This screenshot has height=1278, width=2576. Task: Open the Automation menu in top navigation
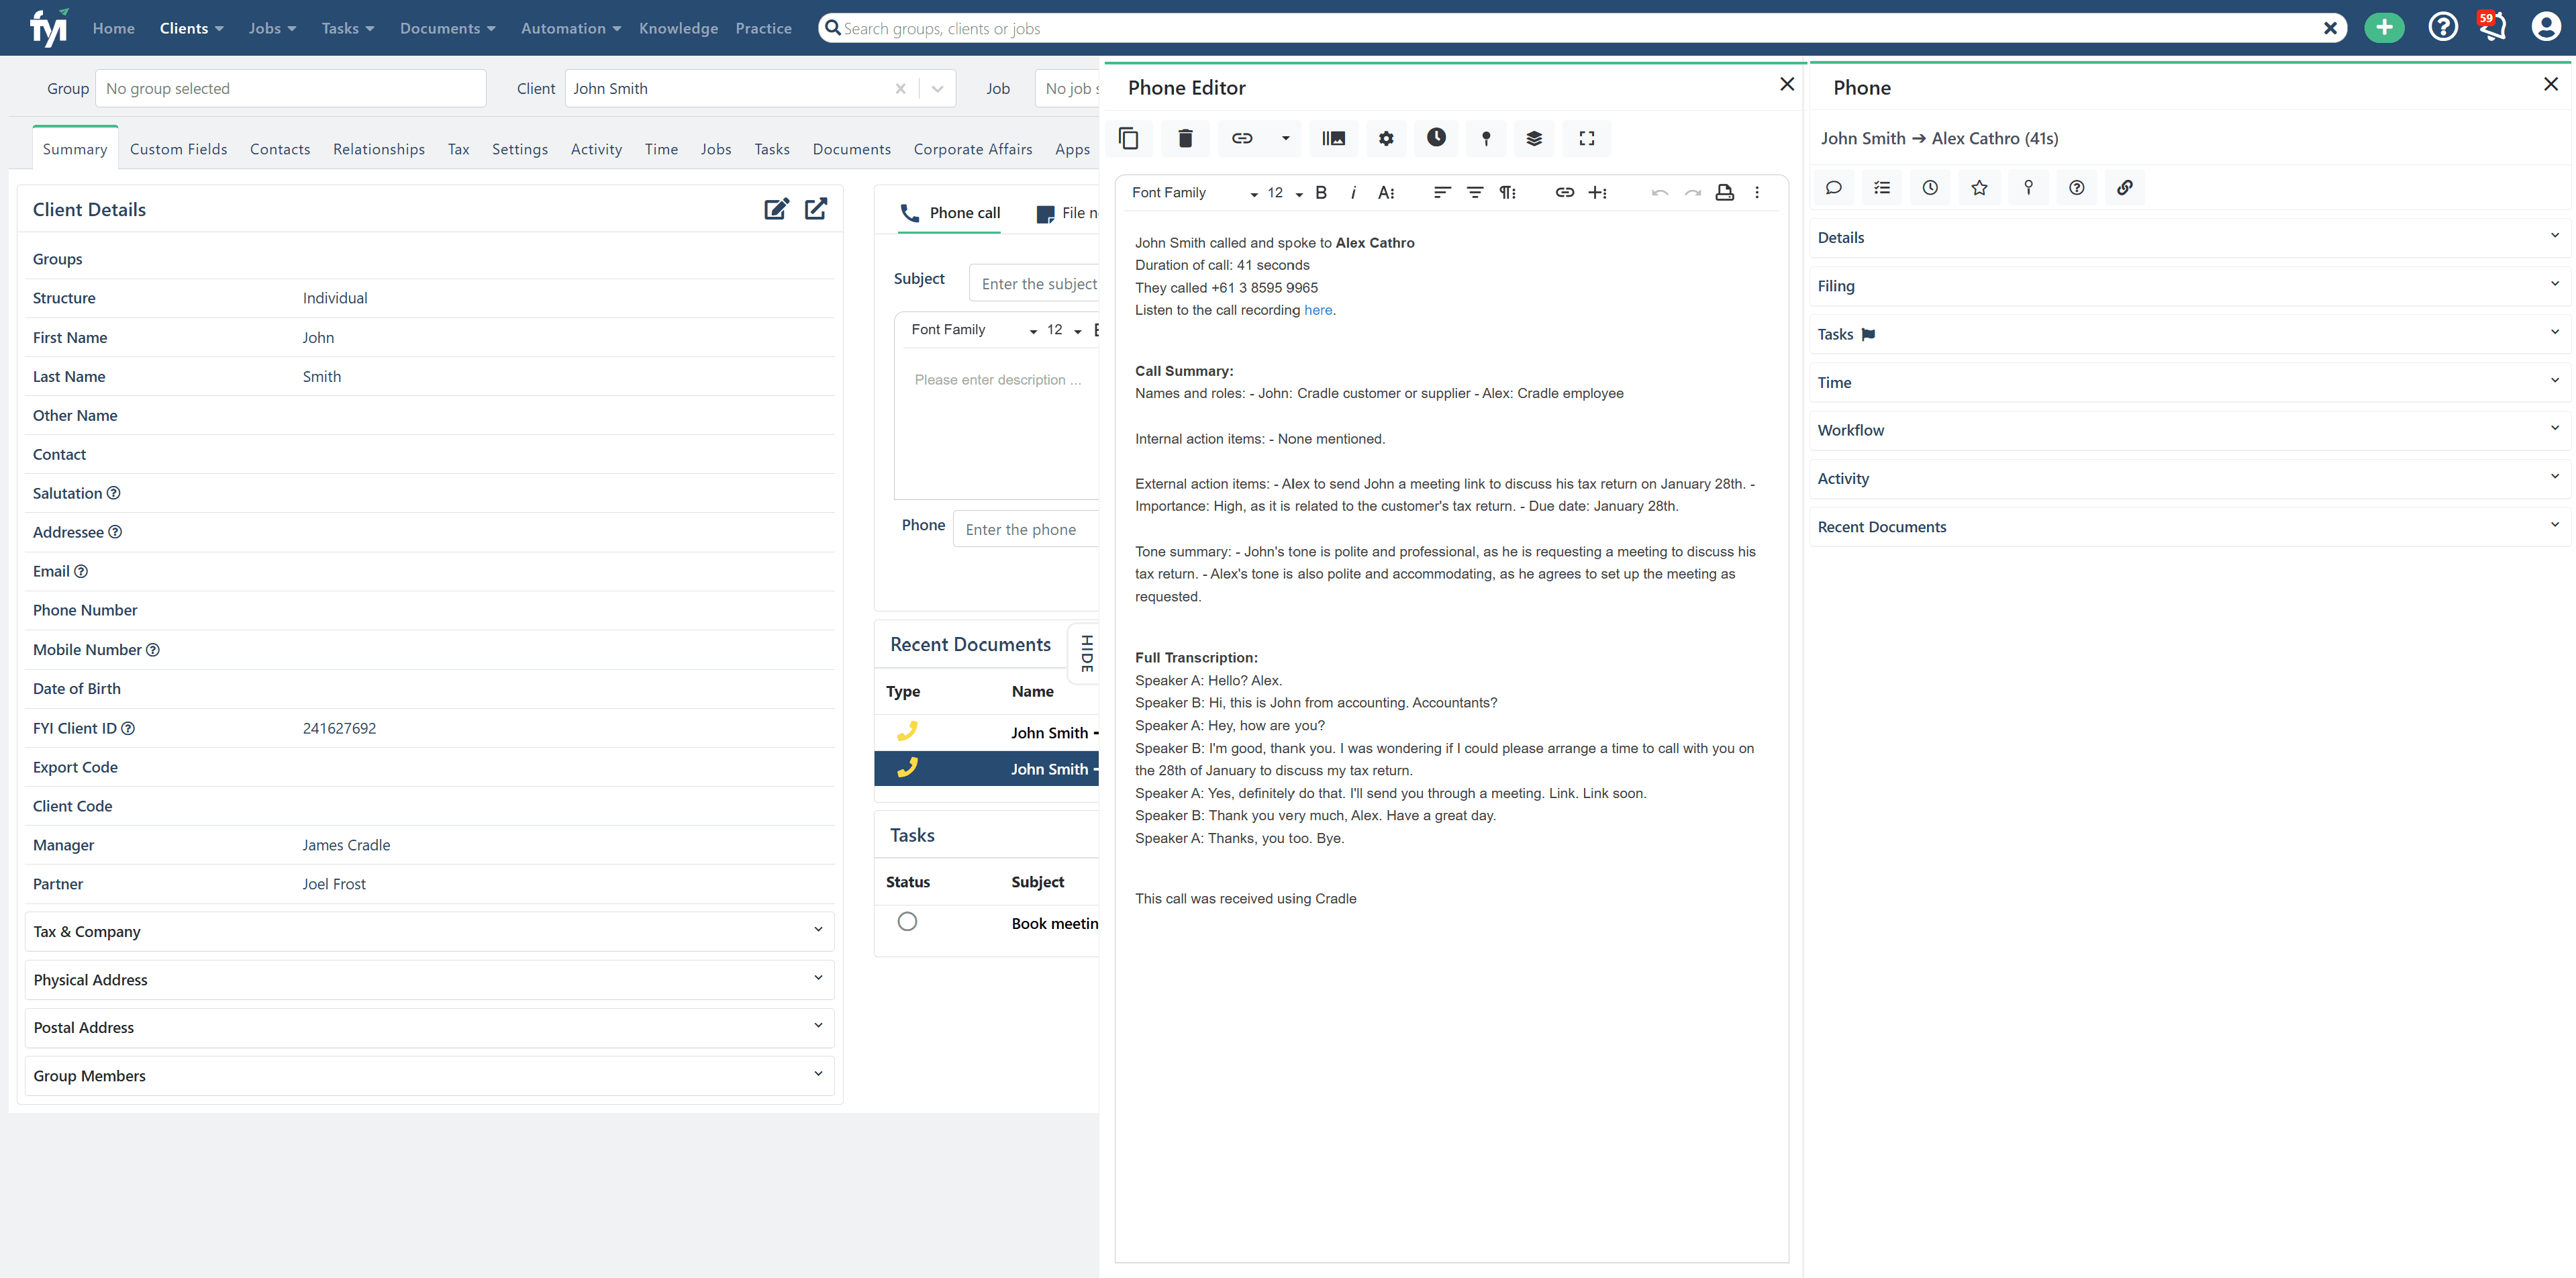(570, 28)
